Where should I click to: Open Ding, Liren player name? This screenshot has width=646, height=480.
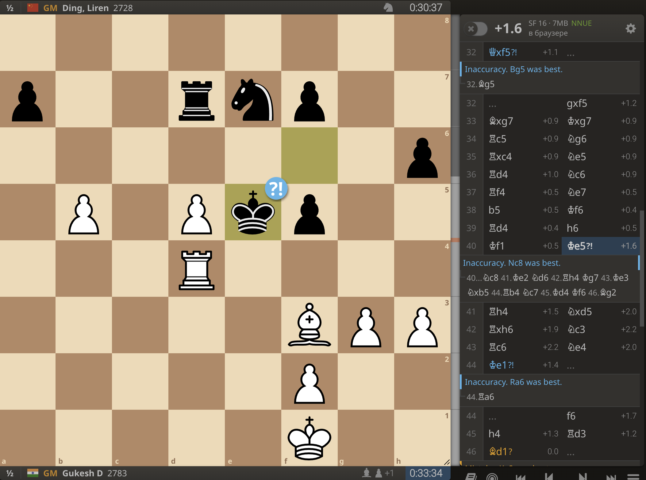[x=85, y=8]
